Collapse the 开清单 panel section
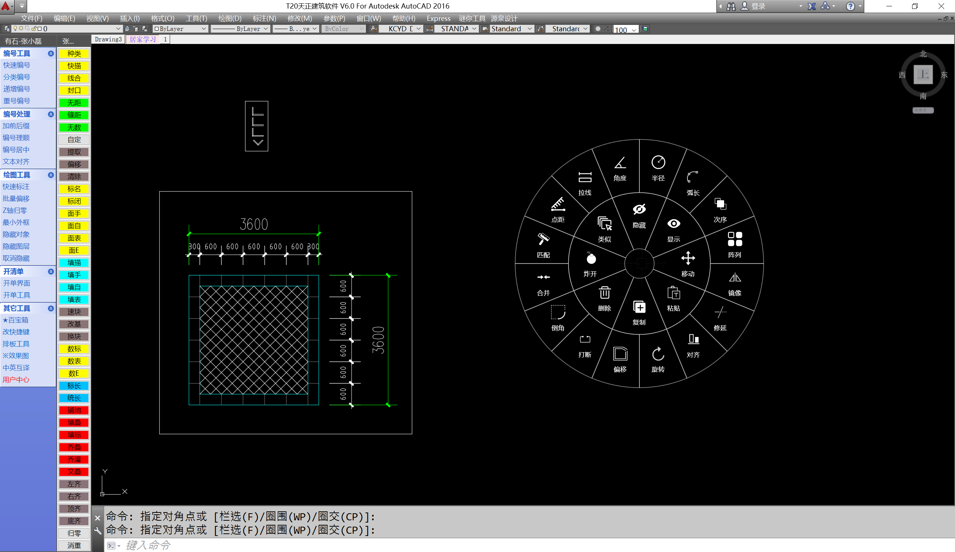Viewport: 955px width, 552px height. click(x=51, y=272)
